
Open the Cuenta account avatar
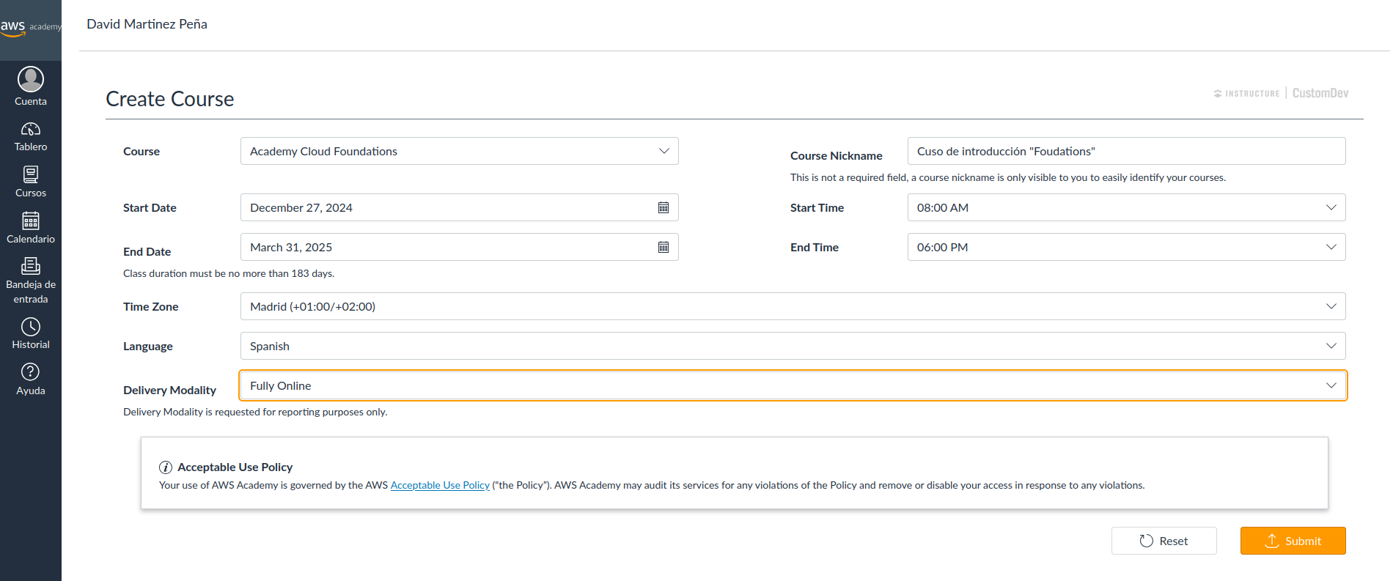(31, 79)
